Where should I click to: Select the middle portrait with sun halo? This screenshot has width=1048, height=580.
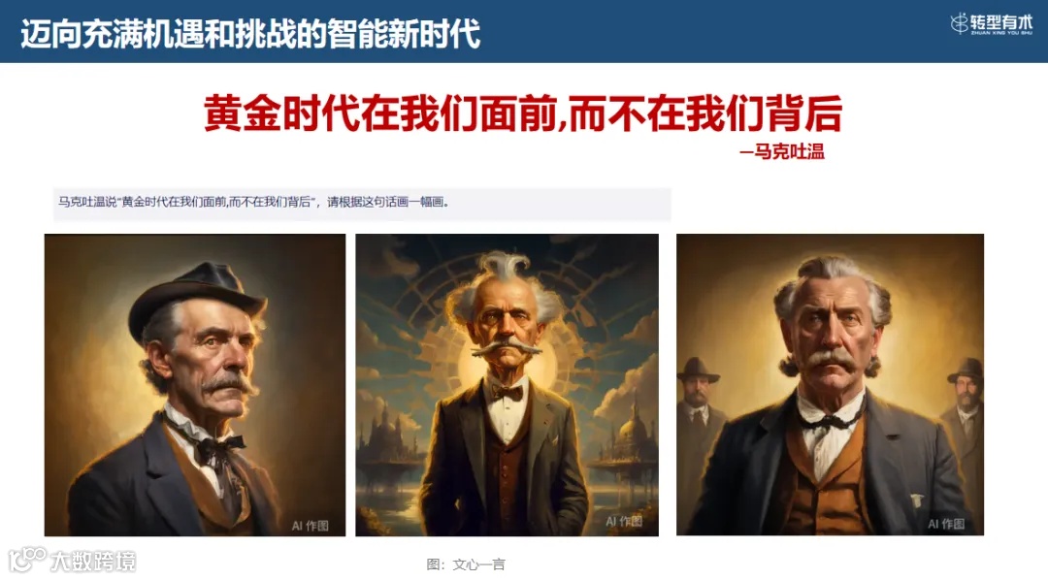(507, 385)
